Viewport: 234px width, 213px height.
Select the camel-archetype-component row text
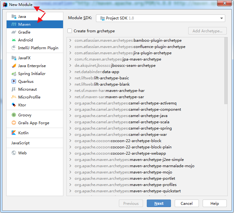(x=128, y=109)
